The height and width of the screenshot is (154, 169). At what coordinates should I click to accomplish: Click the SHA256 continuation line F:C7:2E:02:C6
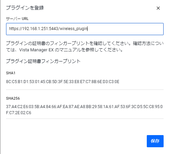19,113
